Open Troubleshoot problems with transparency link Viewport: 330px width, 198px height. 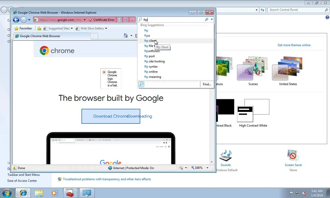107,179
